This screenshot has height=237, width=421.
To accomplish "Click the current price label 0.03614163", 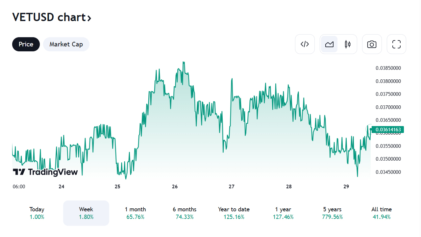I will click(388, 130).
